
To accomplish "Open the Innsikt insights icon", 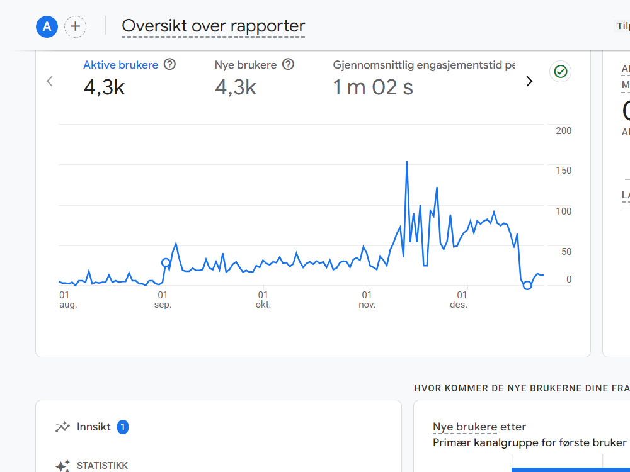I will tap(62, 427).
